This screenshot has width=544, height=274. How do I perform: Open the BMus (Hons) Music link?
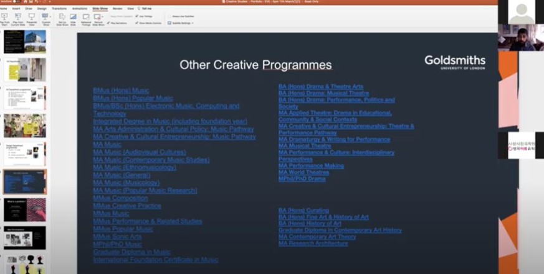[121, 91]
